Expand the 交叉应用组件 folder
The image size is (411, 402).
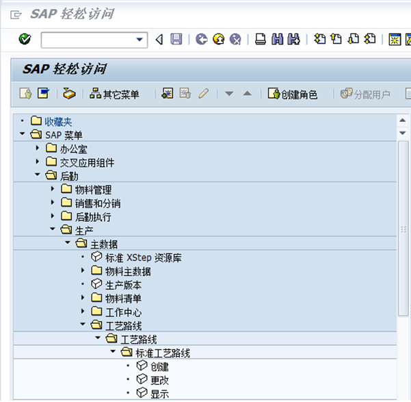38,162
